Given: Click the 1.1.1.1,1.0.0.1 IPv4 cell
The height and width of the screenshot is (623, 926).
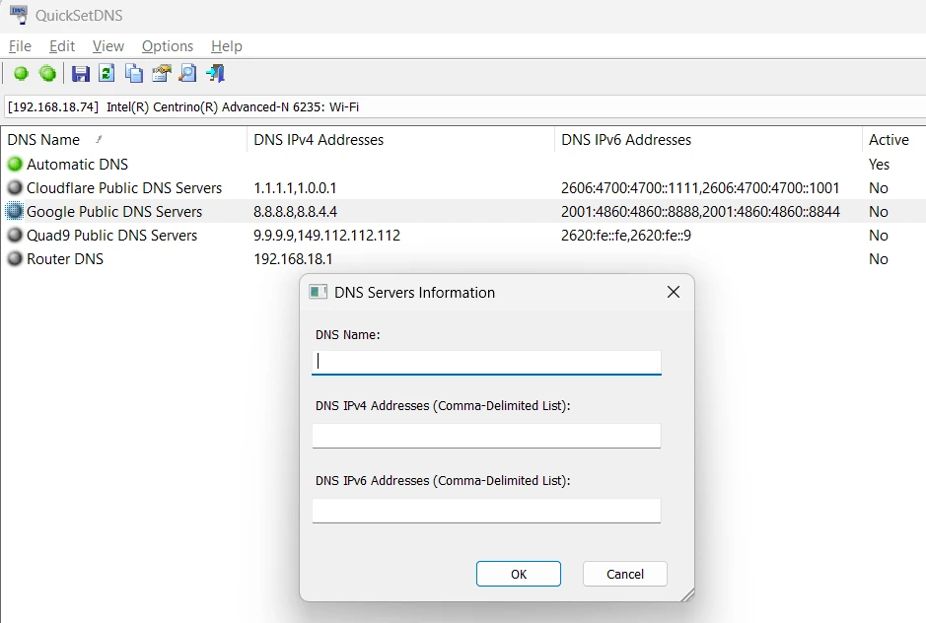Looking at the screenshot, I should click(295, 187).
